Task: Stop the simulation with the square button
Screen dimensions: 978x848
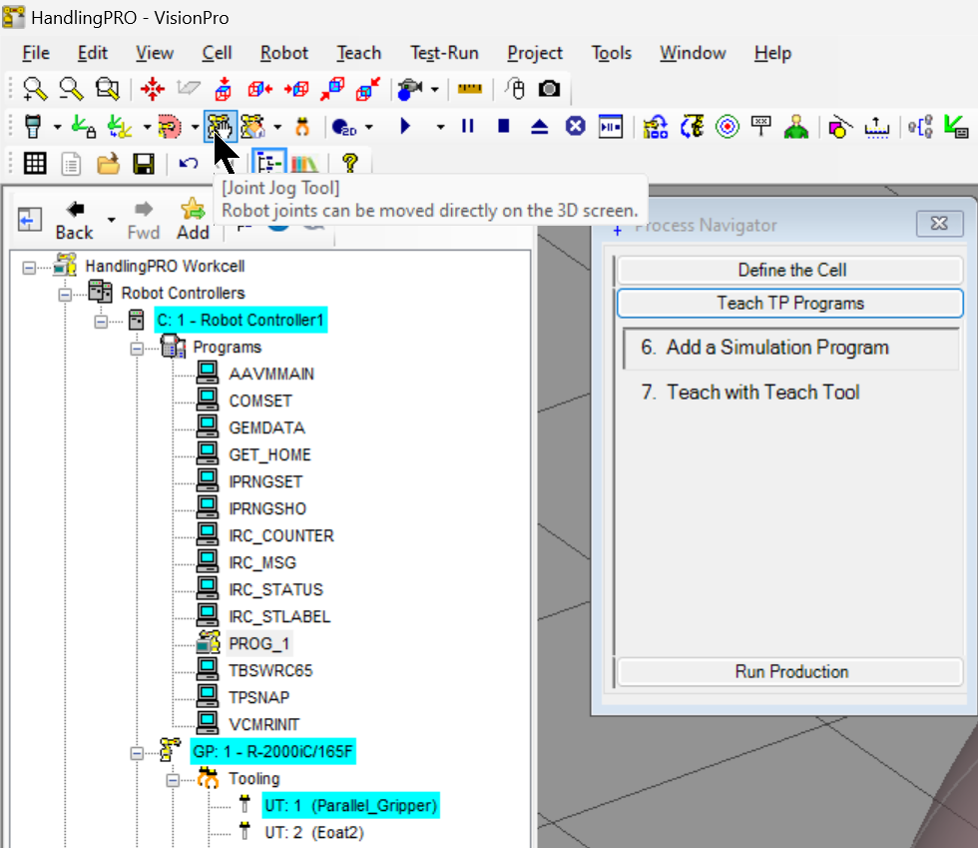Action: [504, 127]
